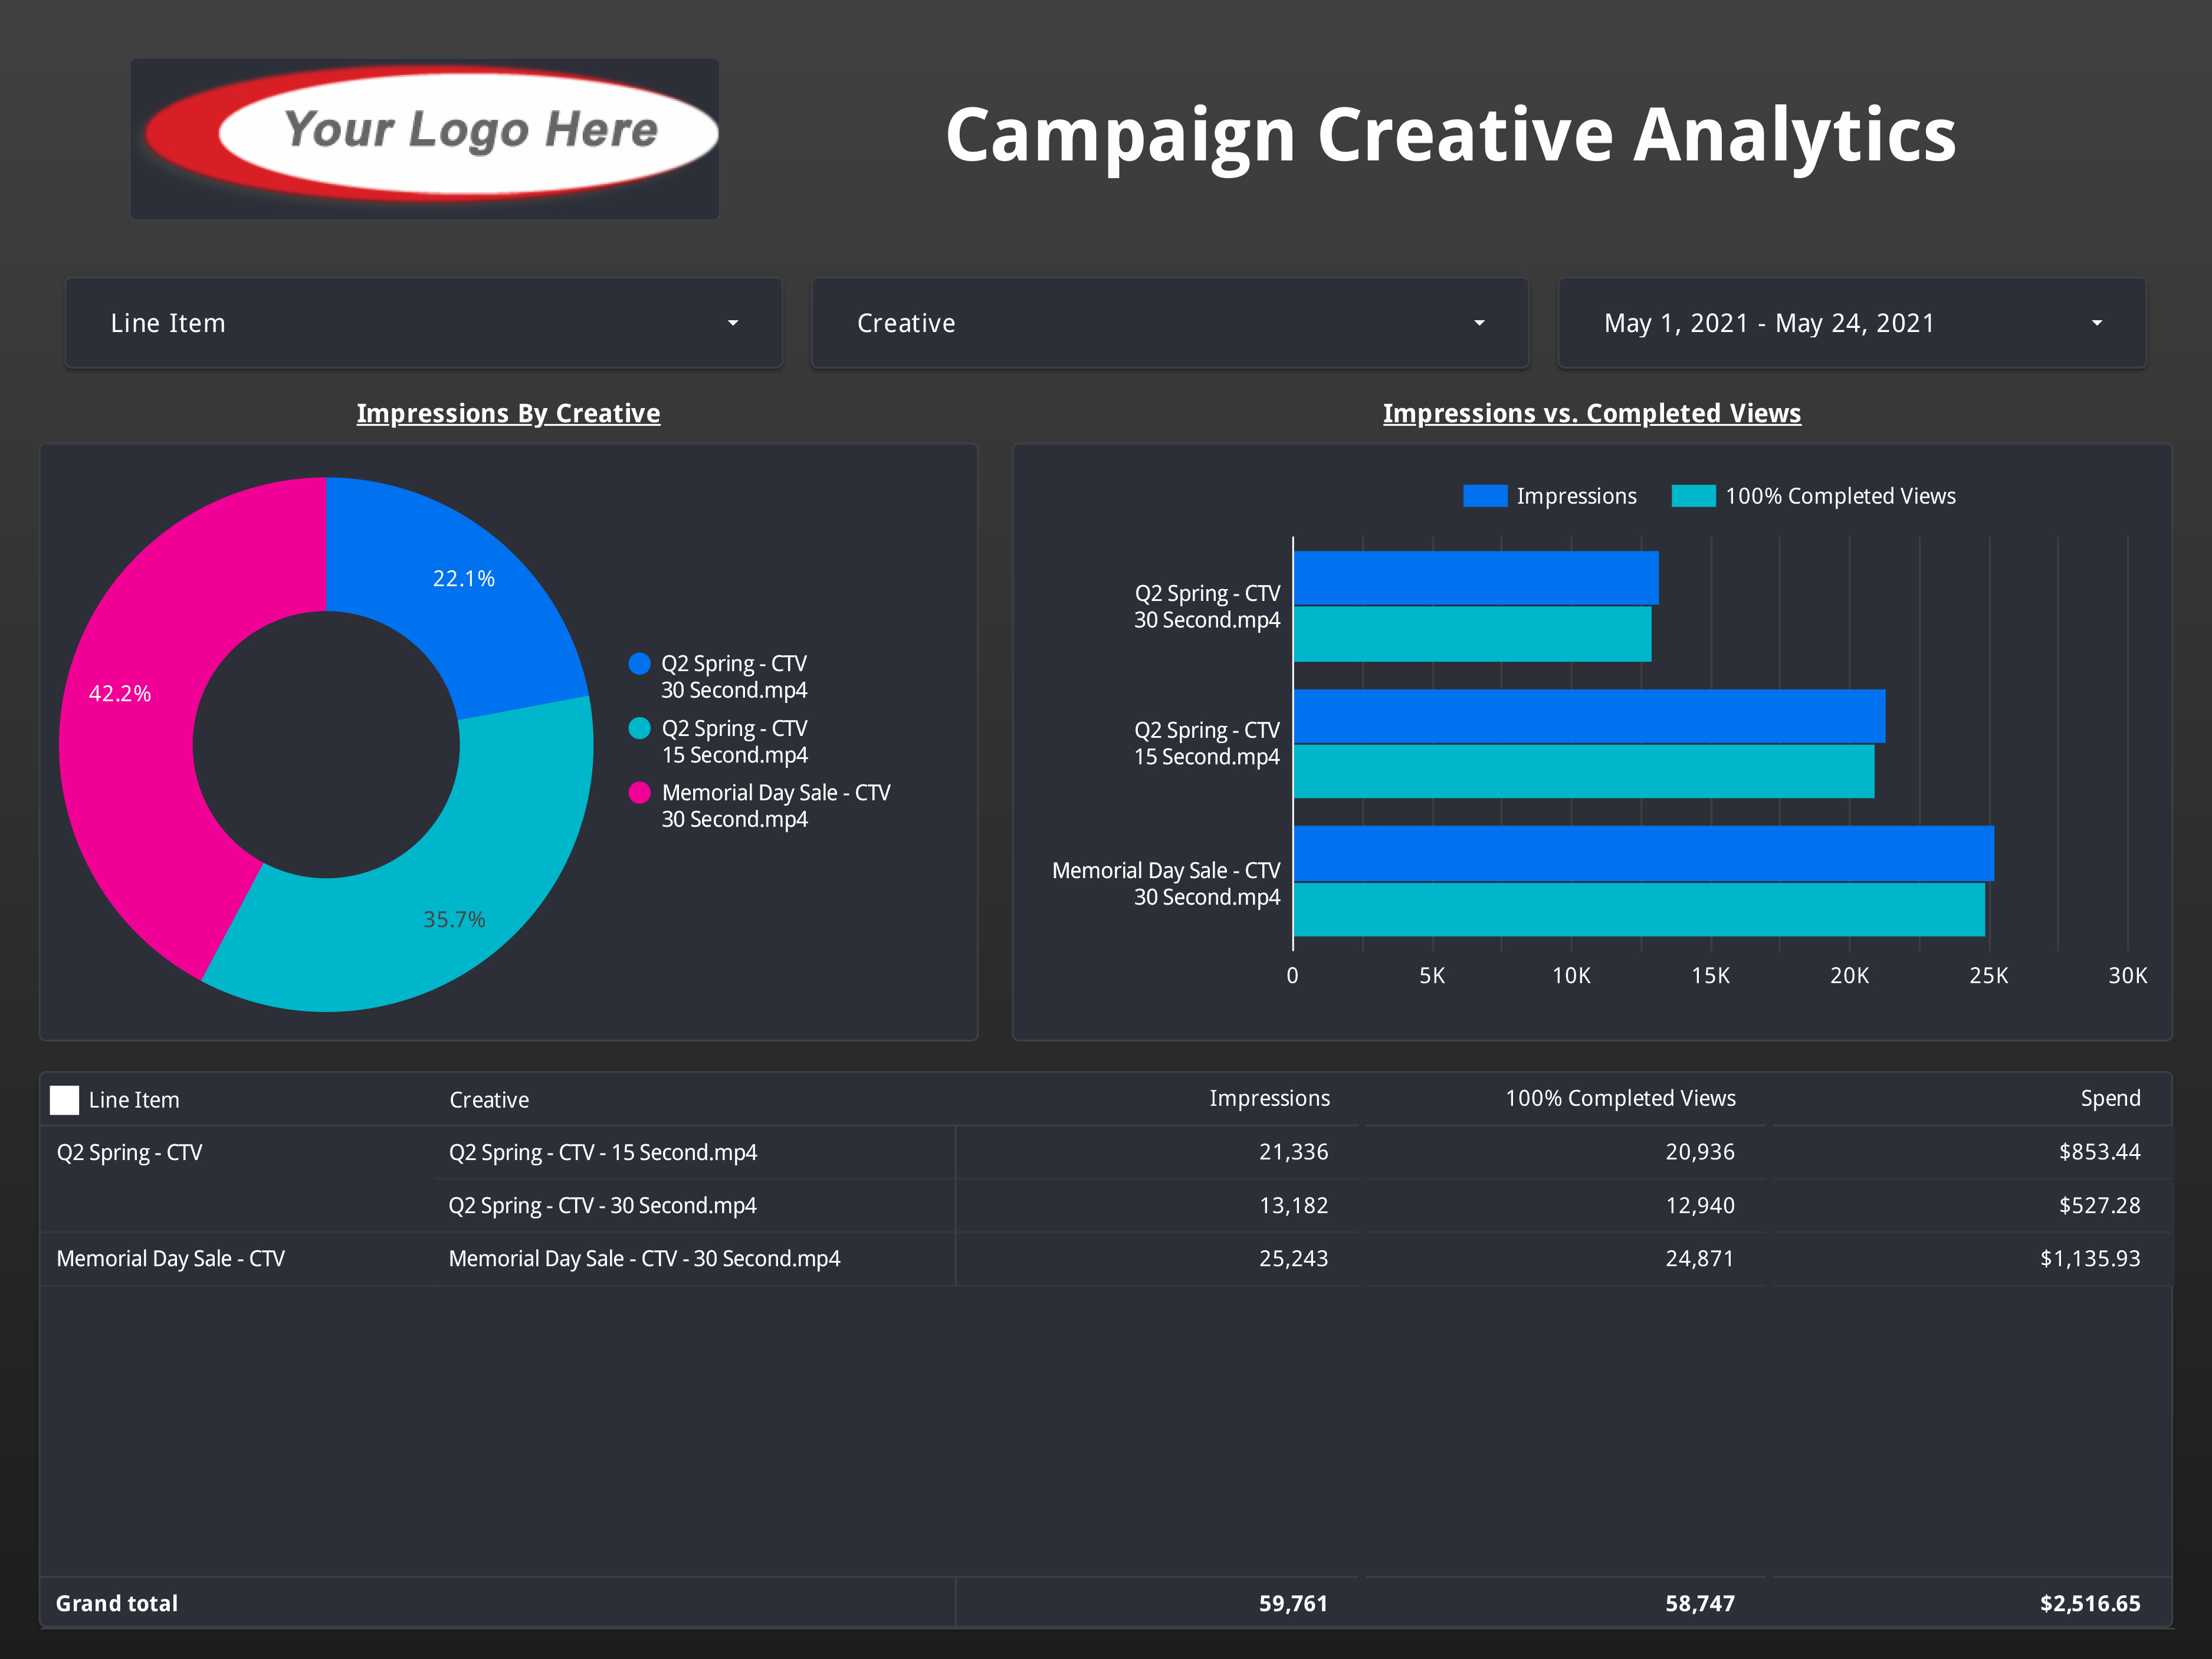Viewport: 2212px width, 1659px height.
Task: Toggle the white checkbox beside Line Item header
Action: pyautogui.click(x=65, y=1100)
